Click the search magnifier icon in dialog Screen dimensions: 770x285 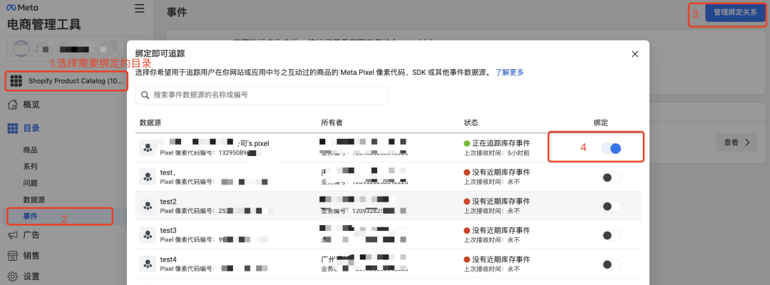click(145, 95)
